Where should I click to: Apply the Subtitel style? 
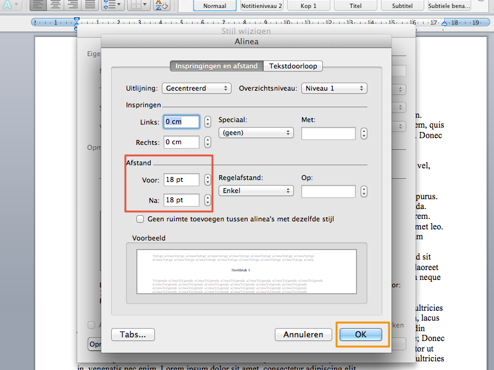pyautogui.click(x=403, y=6)
